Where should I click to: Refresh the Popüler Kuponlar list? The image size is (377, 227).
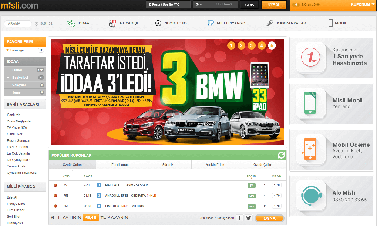click(282, 155)
